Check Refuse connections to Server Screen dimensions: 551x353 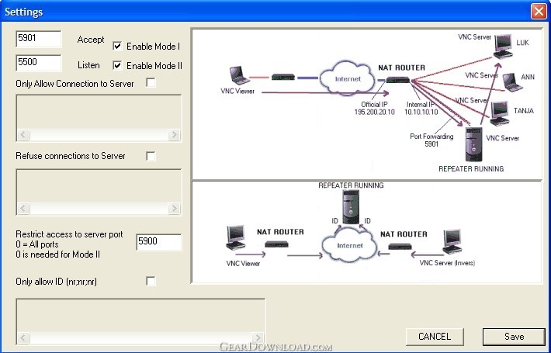pyautogui.click(x=151, y=156)
